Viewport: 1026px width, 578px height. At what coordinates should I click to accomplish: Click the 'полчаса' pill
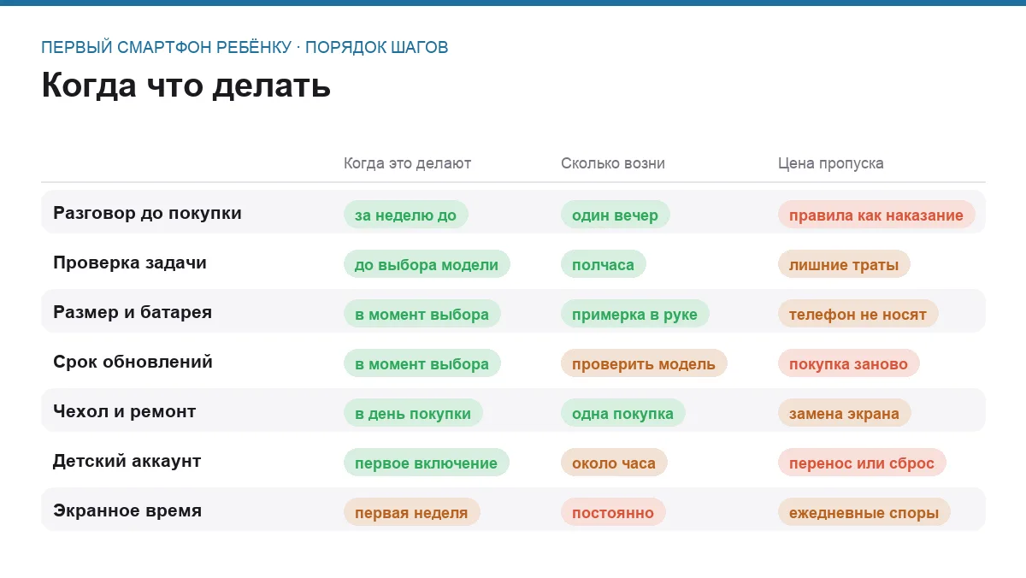[x=604, y=264]
